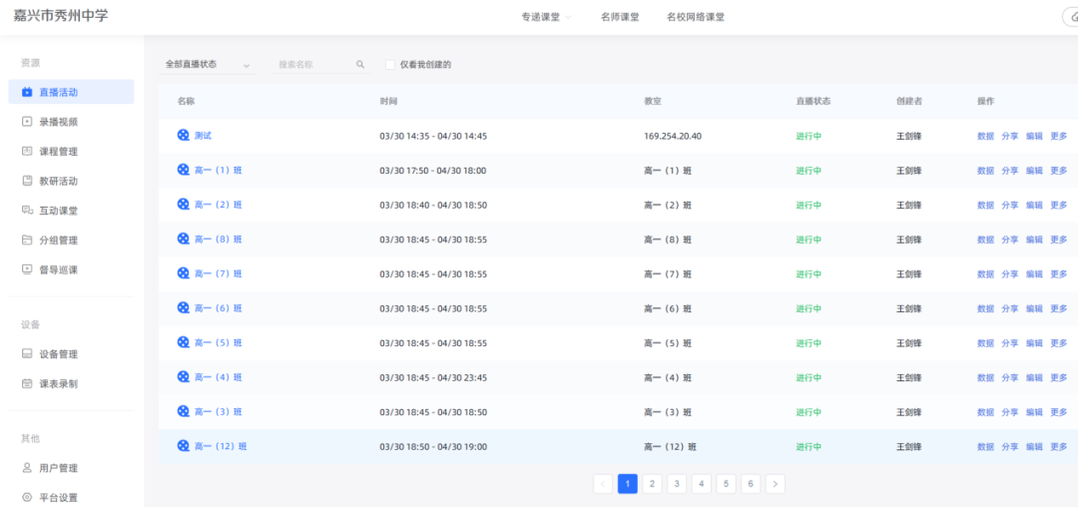Enable the 仅看我创建的 checkbox
This screenshot has height=507, width=1078.
point(390,65)
